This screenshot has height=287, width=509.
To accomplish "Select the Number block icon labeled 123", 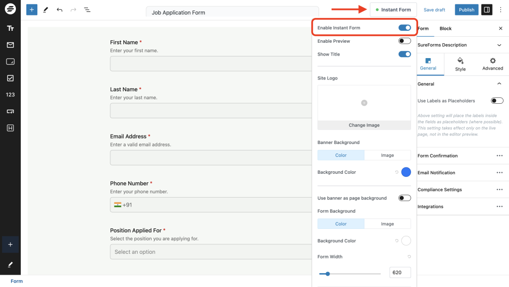I will (10, 94).
